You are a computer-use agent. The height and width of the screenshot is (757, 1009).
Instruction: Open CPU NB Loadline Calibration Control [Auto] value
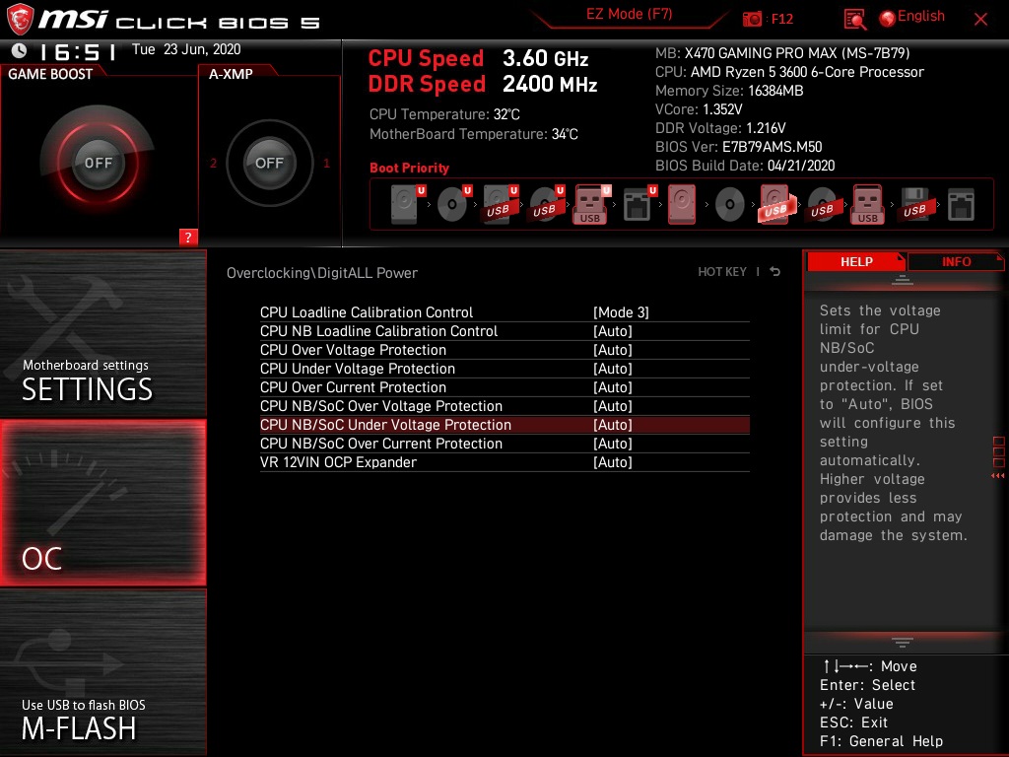pos(613,331)
